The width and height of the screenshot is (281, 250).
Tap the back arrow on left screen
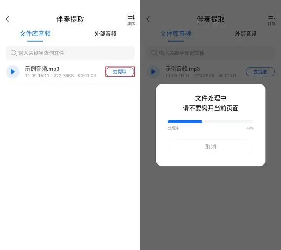7,19
